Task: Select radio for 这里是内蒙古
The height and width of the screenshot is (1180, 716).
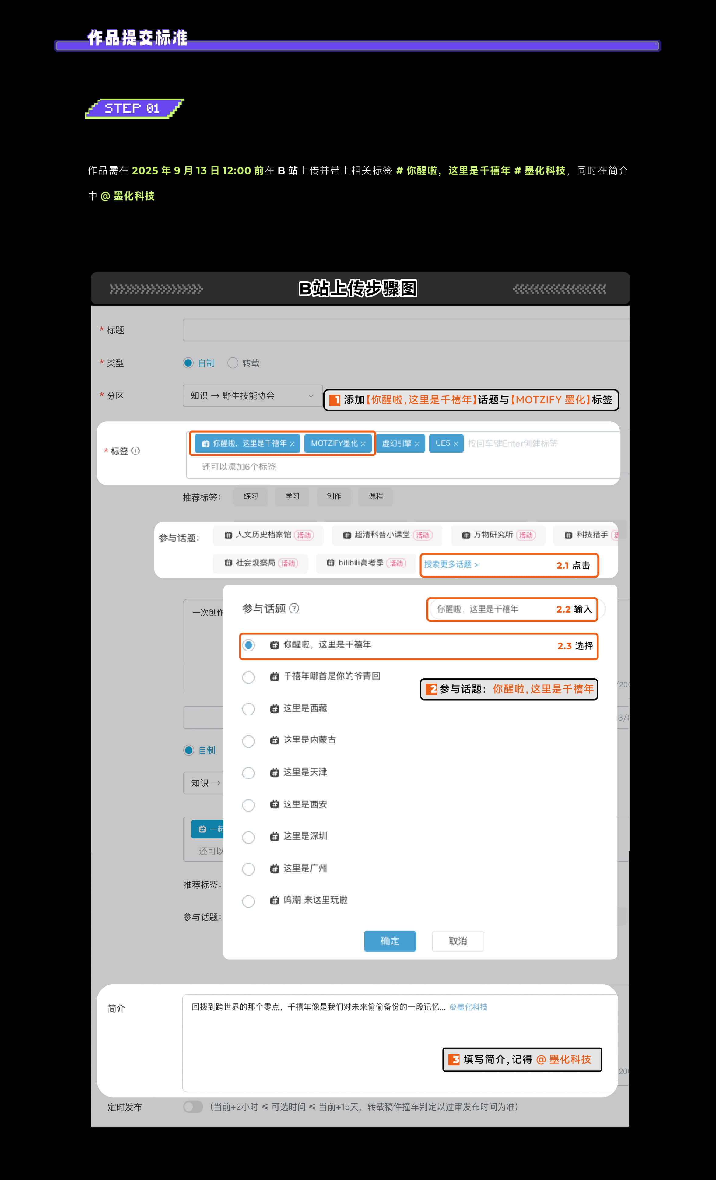Action: click(x=249, y=741)
